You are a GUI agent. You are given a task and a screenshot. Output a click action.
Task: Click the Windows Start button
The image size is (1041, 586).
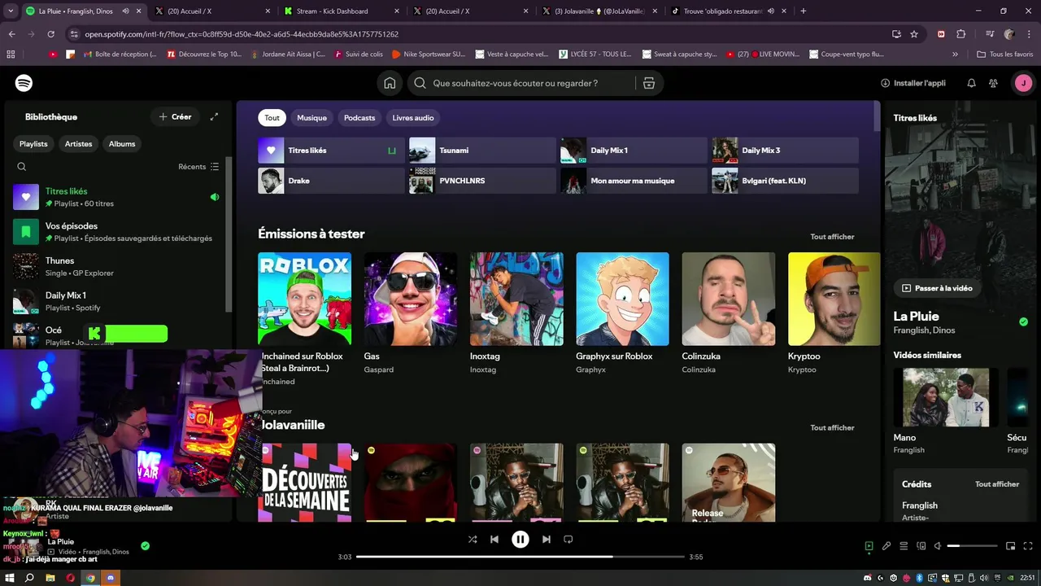click(x=9, y=578)
